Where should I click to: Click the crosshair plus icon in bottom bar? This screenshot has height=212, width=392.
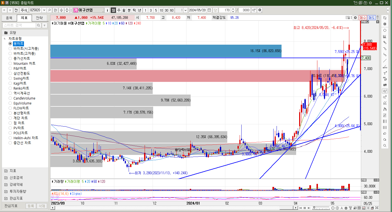coord(368,208)
